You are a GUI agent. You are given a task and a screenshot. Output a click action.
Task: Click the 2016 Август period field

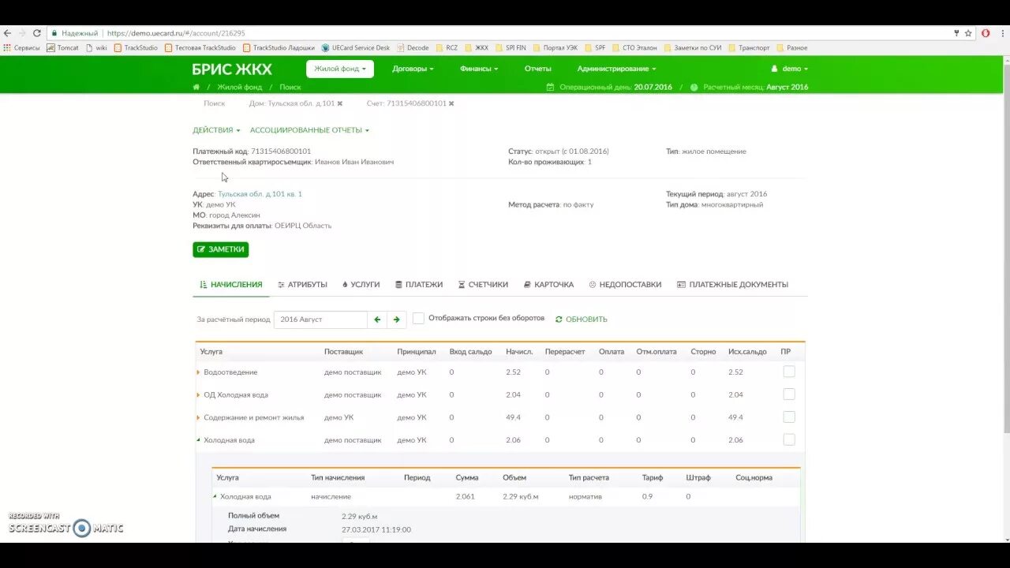tap(320, 319)
